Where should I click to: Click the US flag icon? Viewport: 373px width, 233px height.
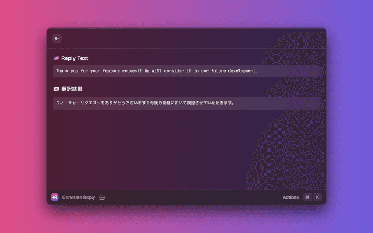(56, 58)
